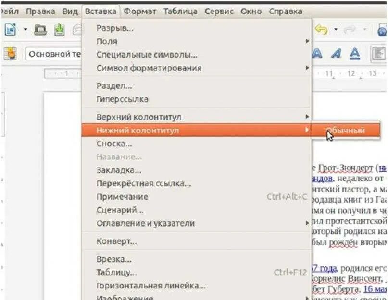Viewport: 388px width, 300px height.
Task: Open the Справка menu
Action: coord(285,12)
